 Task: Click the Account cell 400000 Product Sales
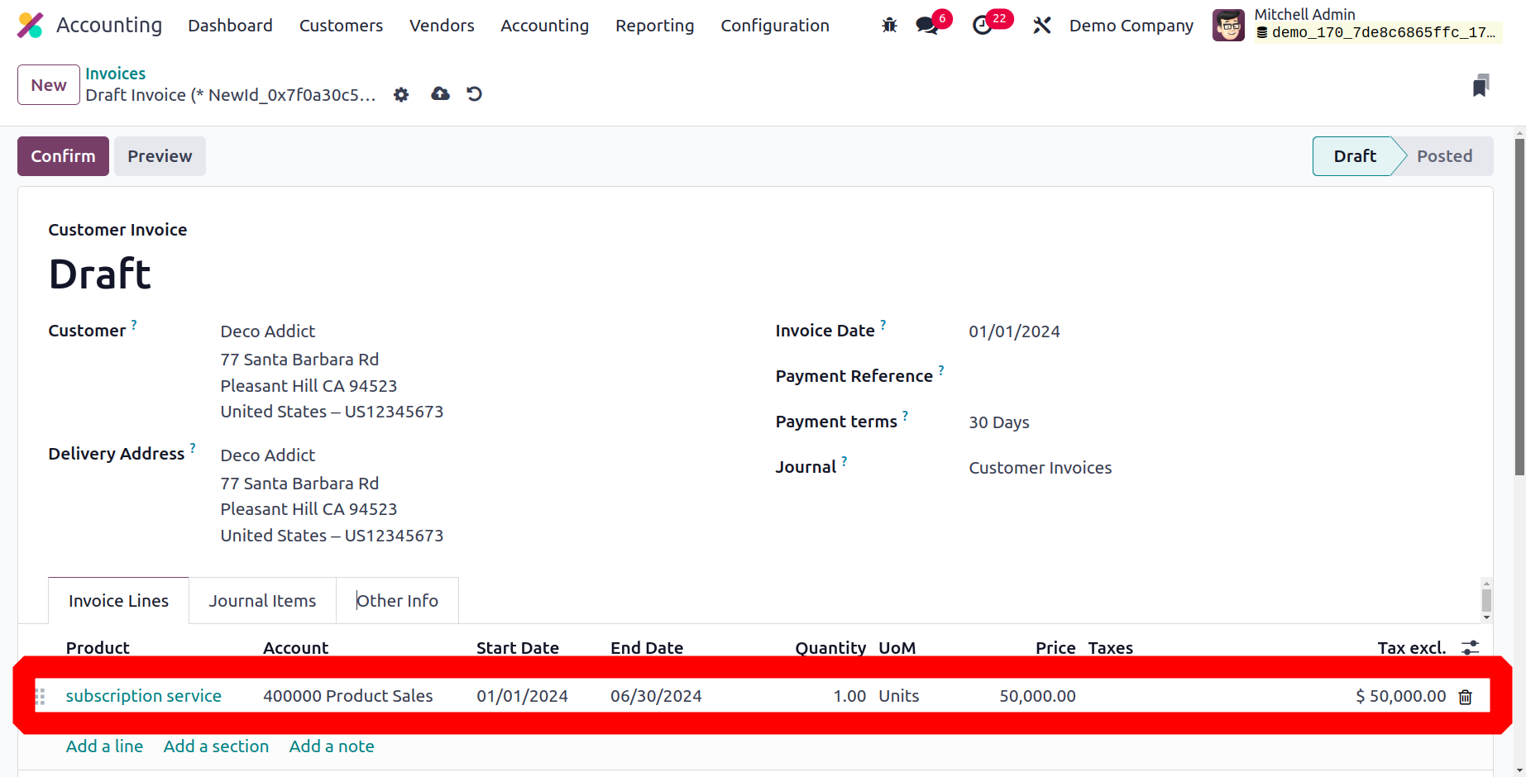coord(348,696)
